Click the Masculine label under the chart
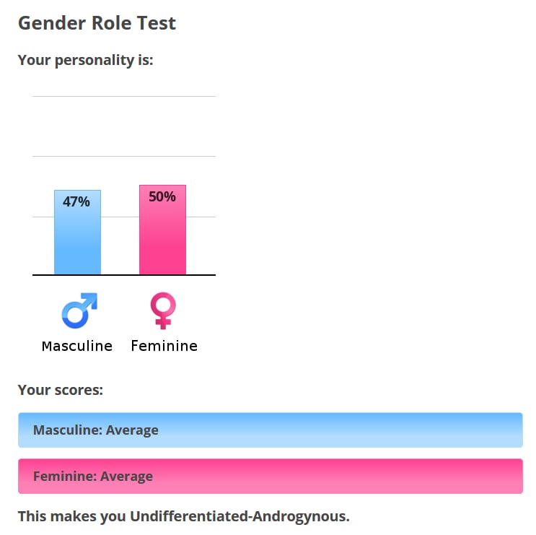This screenshot has height=535, width=536. pos(77,346)
